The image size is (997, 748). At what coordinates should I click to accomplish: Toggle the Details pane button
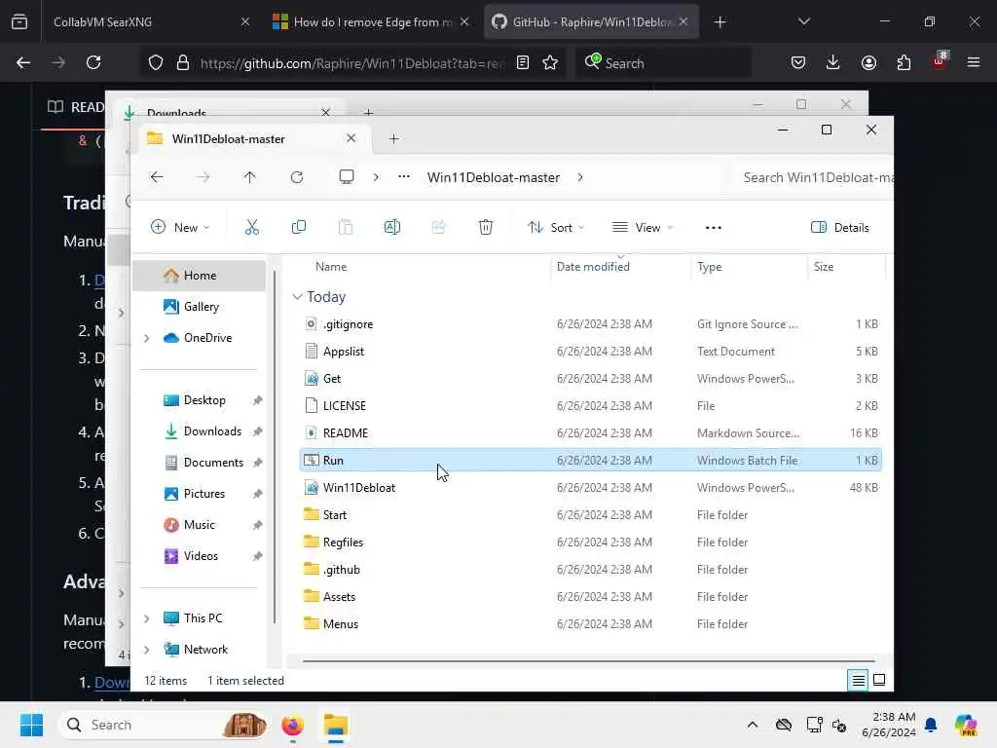click(840, 228)
